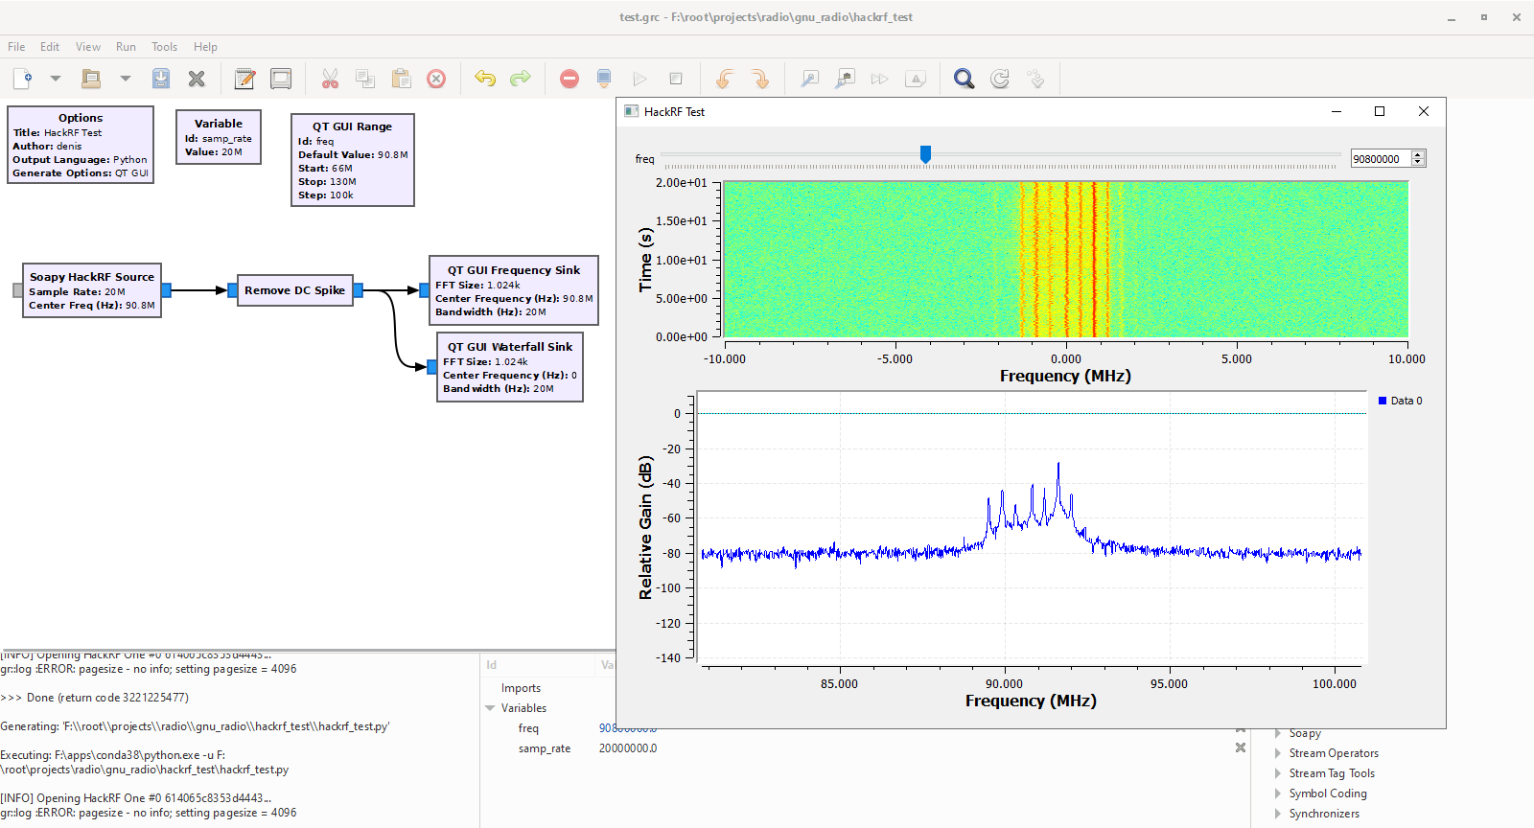Select the Variable samp_rate block
The width and height of the screenshot is (1534, 828).
tap(219, 137)
